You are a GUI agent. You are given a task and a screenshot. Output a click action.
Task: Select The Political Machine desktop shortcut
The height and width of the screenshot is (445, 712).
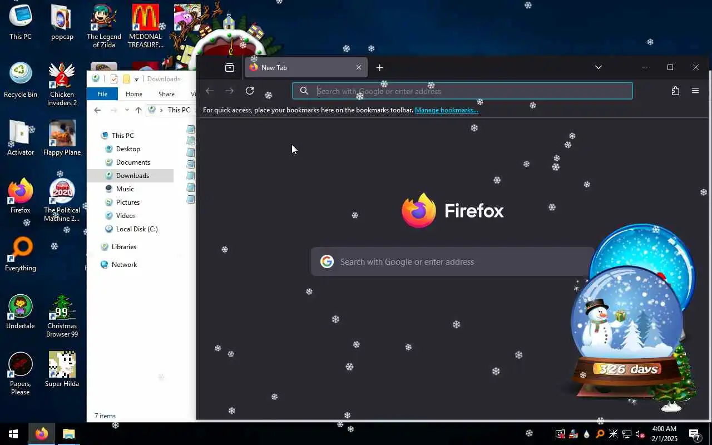click(x=62, y=200)
